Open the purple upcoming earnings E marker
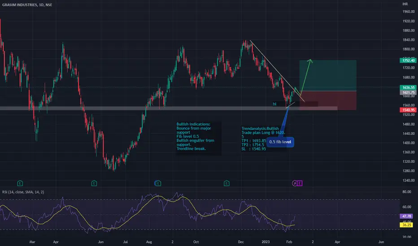 (300, 183)
